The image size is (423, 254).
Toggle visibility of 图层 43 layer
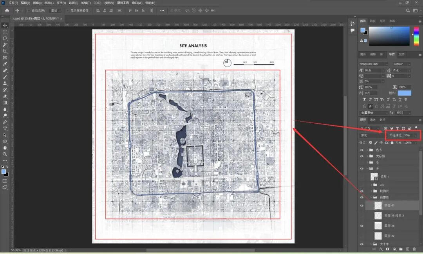(x=362, y=205)
